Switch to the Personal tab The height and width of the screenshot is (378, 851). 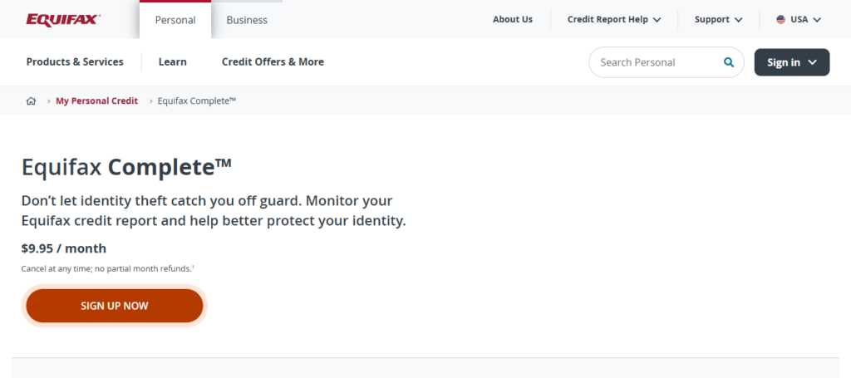(175, 20)
